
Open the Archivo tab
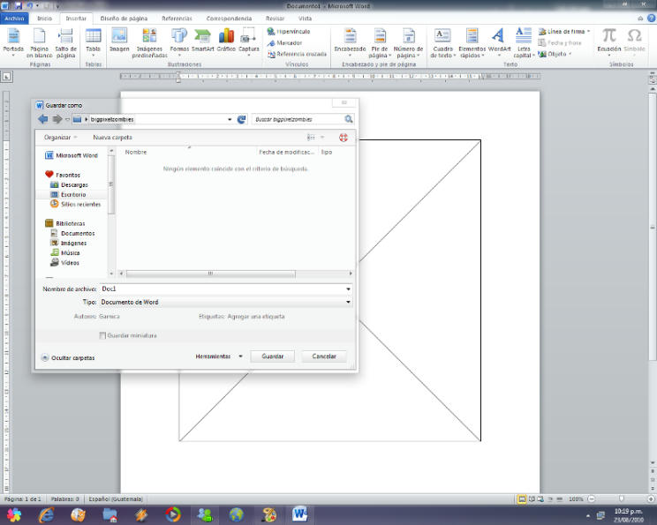(x=14, y=19)
